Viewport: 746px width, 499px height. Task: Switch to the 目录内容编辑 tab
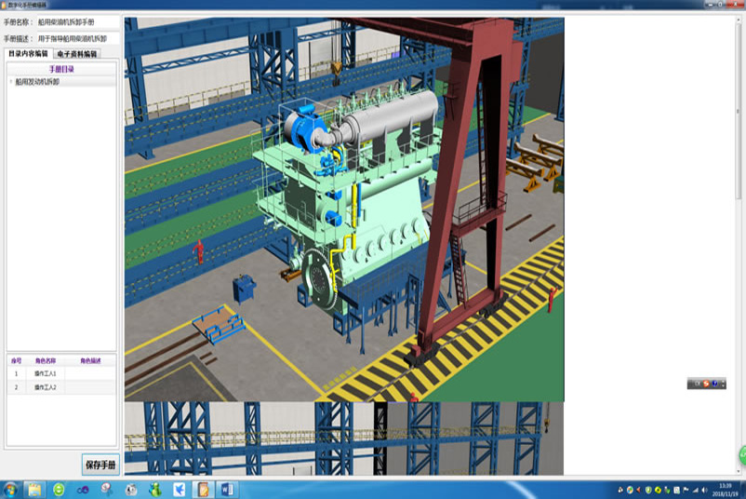point(28,54)
